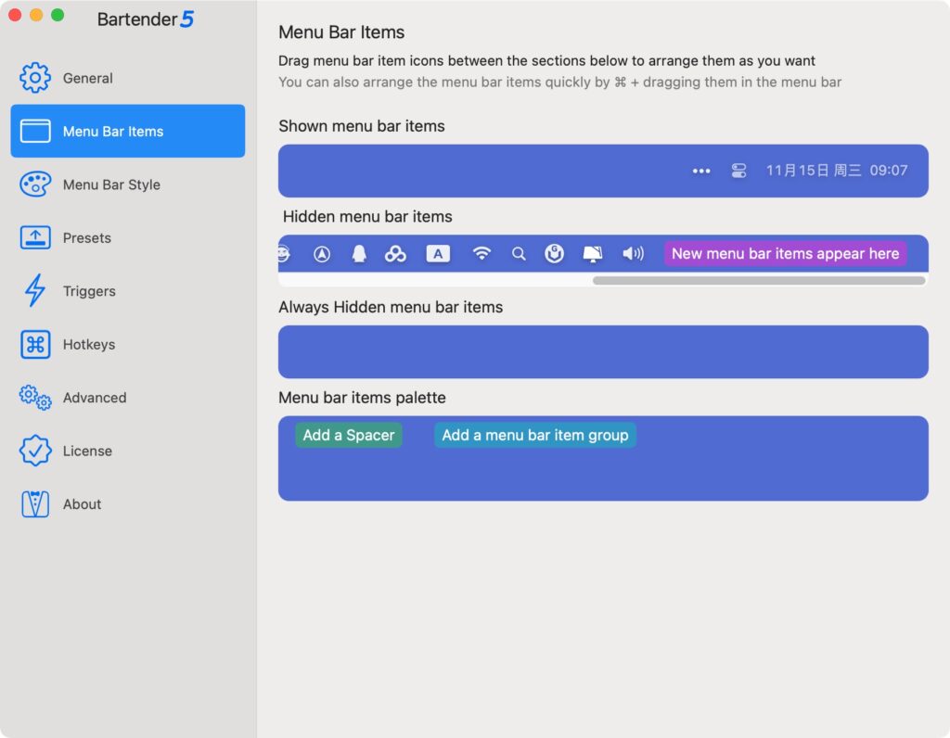Click the volume icon in hidden menu bar items
Image resolution: width=950 pixels, height=738 pixels.
click(x=634, y=253)
